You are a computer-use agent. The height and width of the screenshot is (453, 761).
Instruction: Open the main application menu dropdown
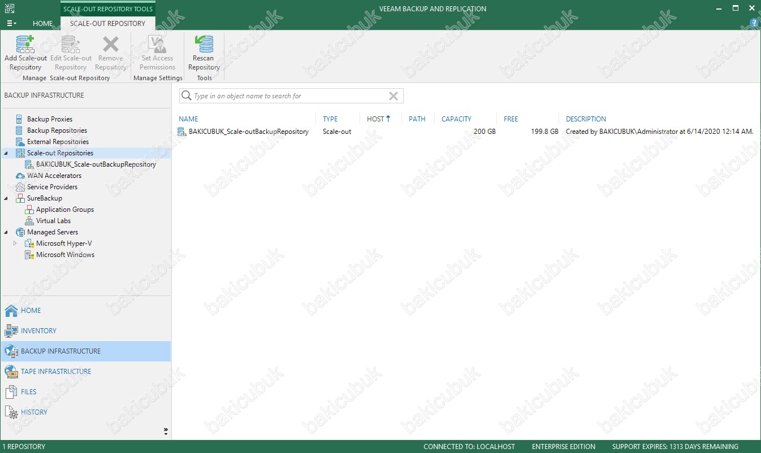coord(11,24)
